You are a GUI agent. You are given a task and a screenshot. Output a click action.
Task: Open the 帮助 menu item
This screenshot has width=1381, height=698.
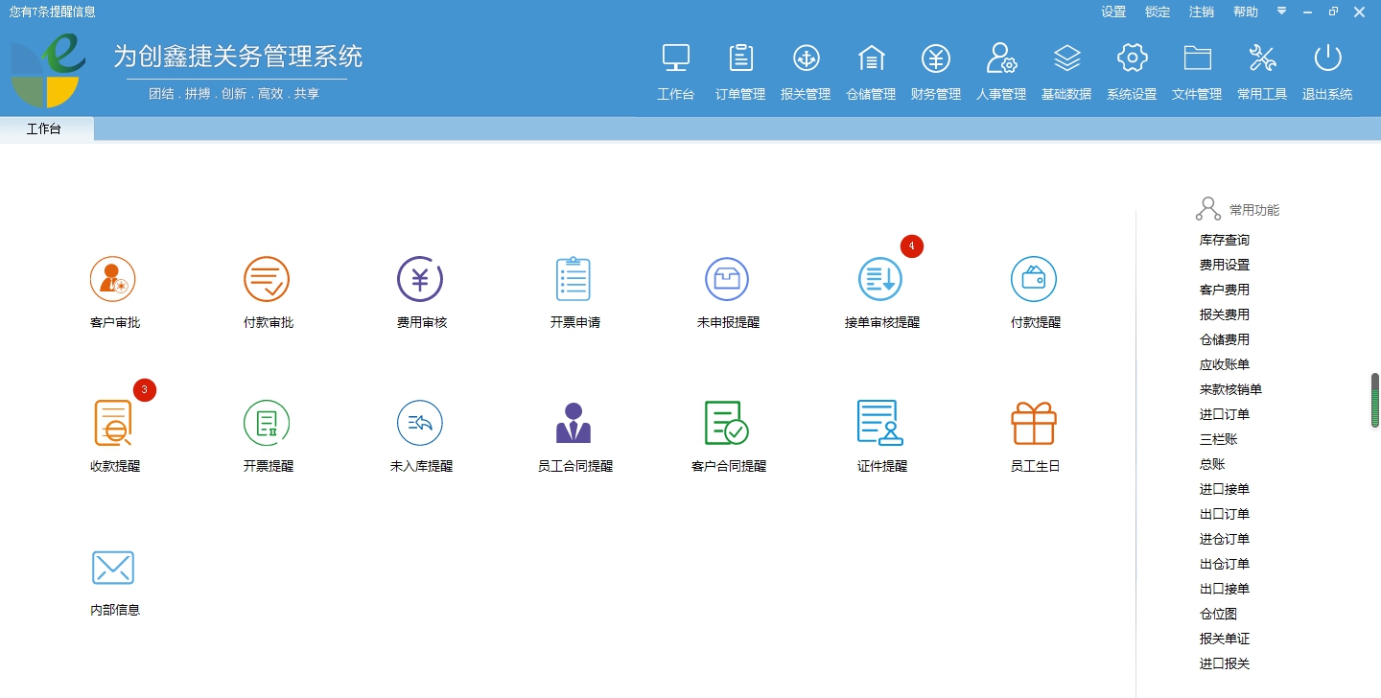(x=1245, y=12)
